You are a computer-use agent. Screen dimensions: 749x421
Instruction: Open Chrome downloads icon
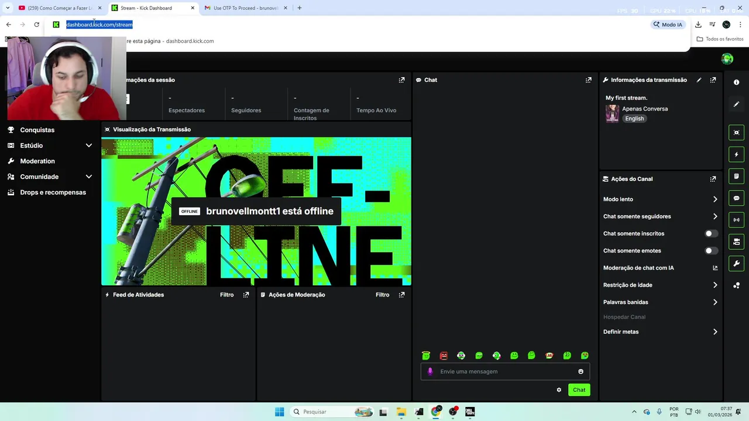tap(698, 25)
